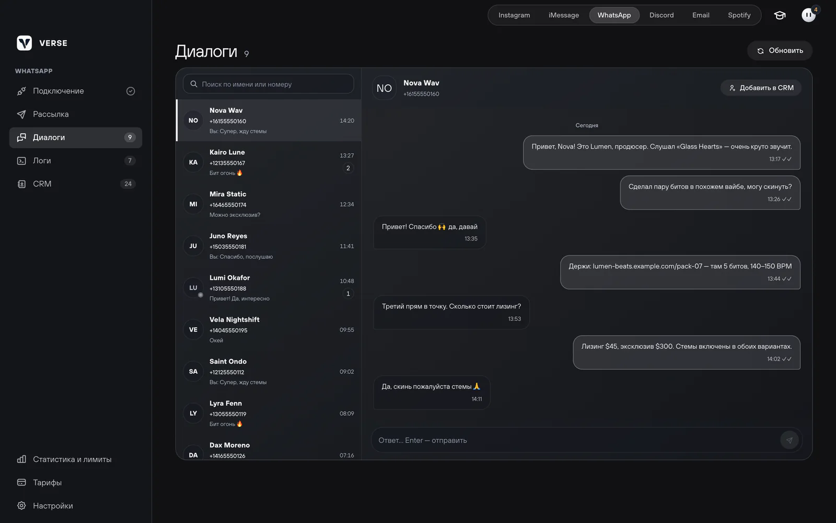Open Логи in the sidebar menu

pyautogui.click(x=76, y=161)
